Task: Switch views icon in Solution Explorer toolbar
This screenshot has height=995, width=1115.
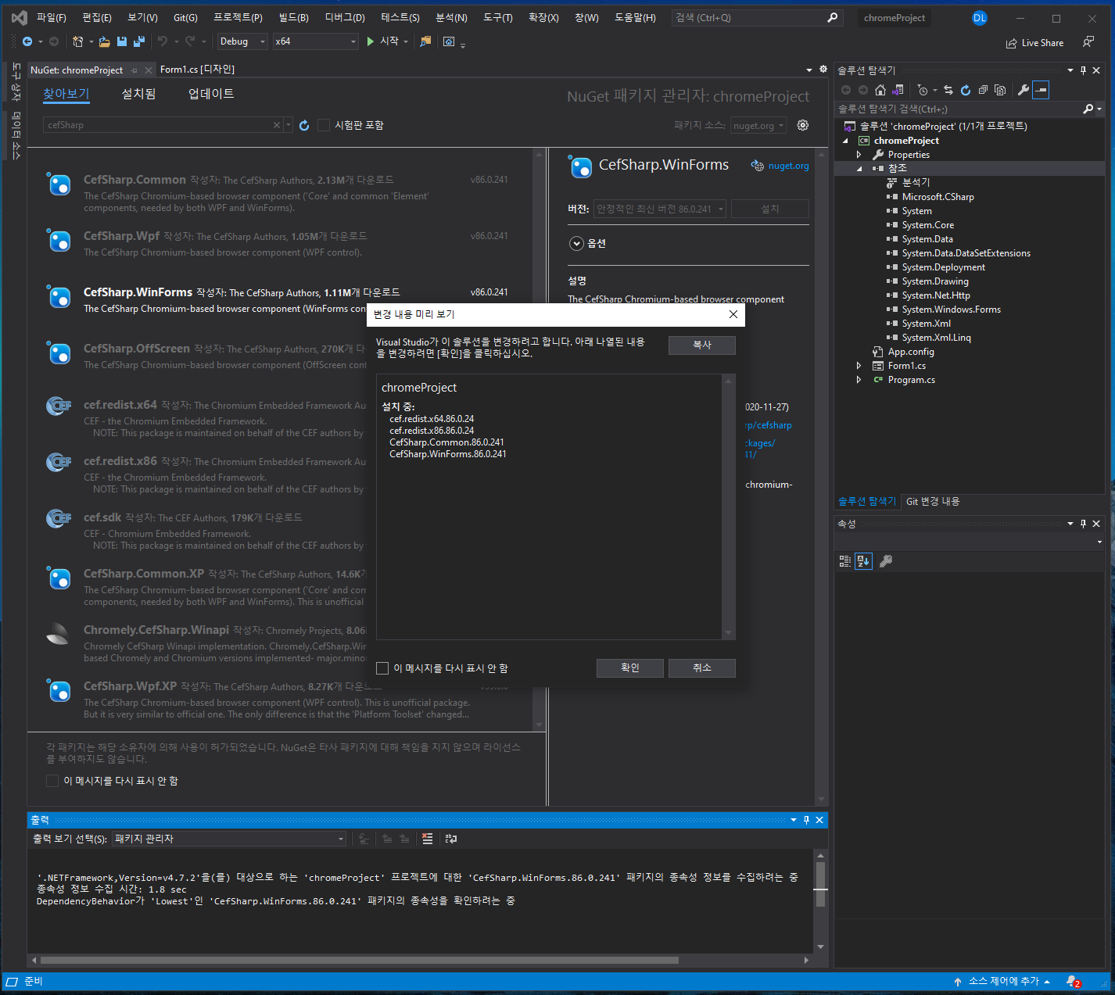Action: (898, 90)
